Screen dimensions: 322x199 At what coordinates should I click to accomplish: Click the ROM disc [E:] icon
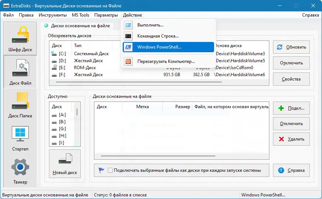[x=54, y=67]
